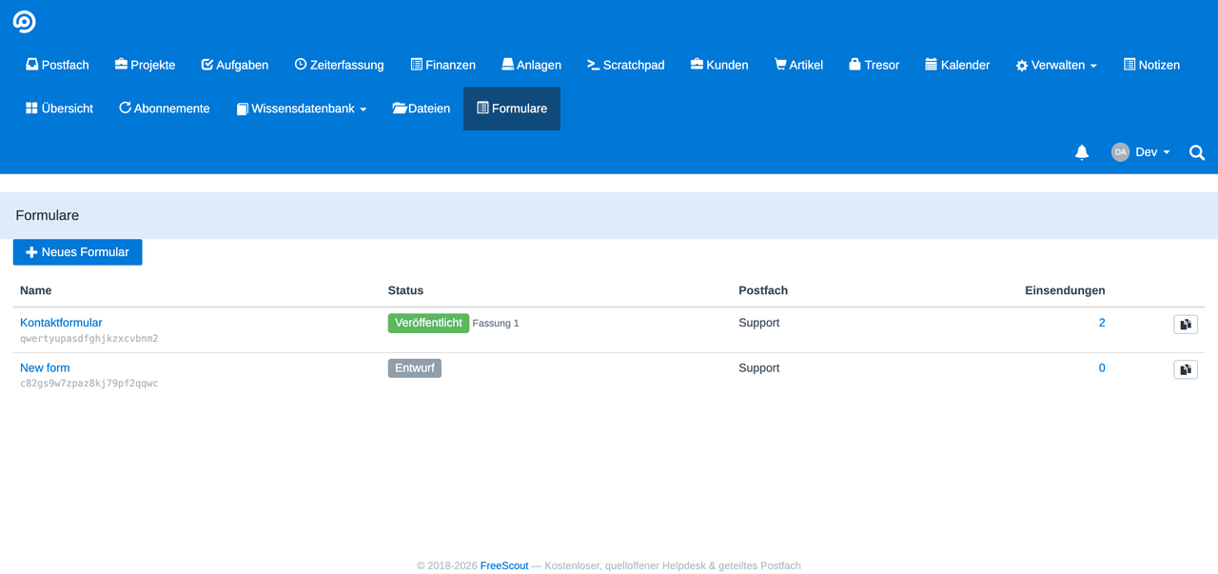Expand the Verwalten dropdown menu
This screenshot has height=574, width=1218.
[x=1056, y=65]
